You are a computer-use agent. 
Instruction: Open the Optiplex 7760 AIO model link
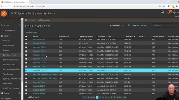pos(40,70)
